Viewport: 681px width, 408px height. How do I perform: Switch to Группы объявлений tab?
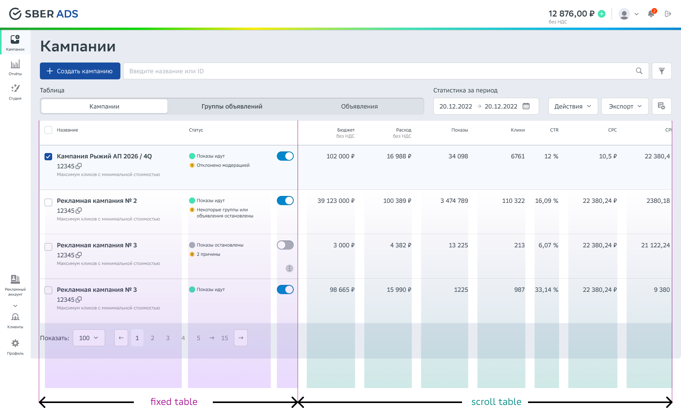(x=232, y=106)
